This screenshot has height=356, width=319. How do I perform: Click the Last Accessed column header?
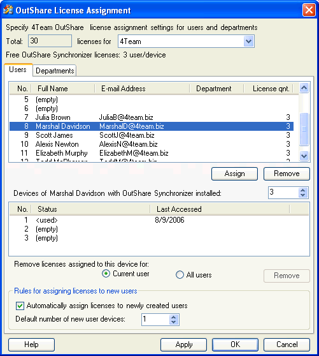(x=220, y=209)
